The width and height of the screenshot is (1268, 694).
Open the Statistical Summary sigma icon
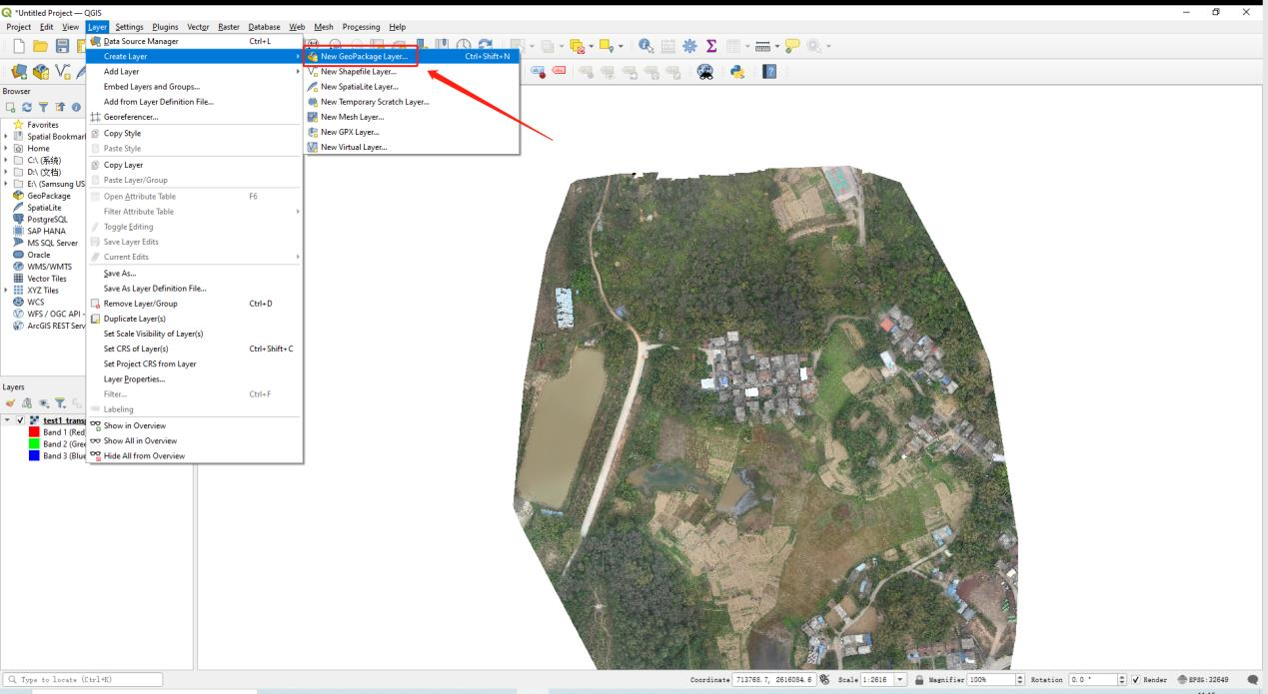point(711,46)
